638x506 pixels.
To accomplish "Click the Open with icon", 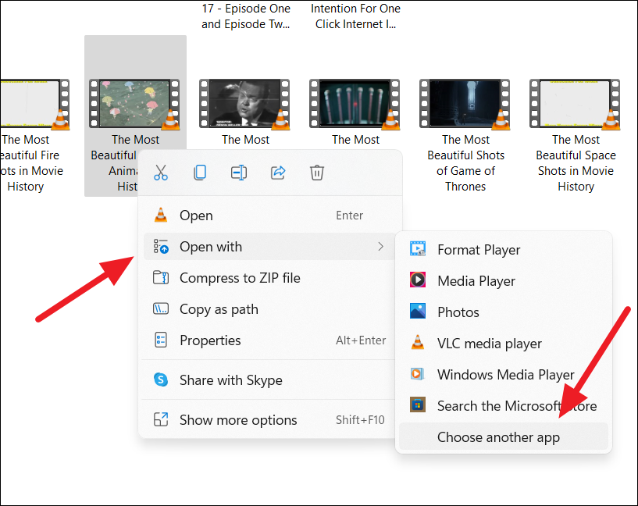I will [161, 247].
